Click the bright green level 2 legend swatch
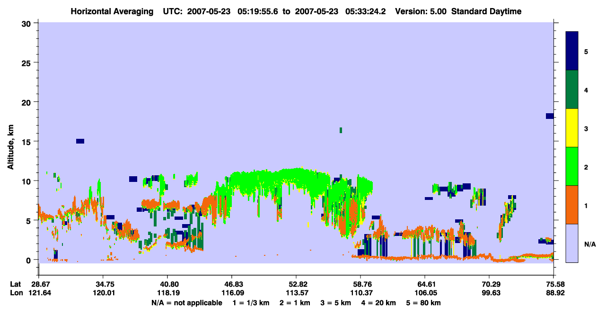Screen dimensions: 615x316 click(572, 166)
